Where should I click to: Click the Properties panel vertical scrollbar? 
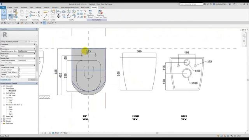37,58
